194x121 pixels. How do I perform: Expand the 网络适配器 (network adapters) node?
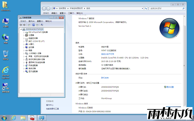[24, 65]
